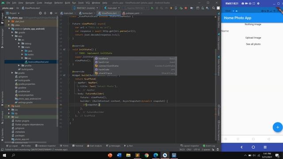Run the app with the green play button
The width and height of the screenshot is (283, 159).
pyautogui.click(x=152, y=8)
